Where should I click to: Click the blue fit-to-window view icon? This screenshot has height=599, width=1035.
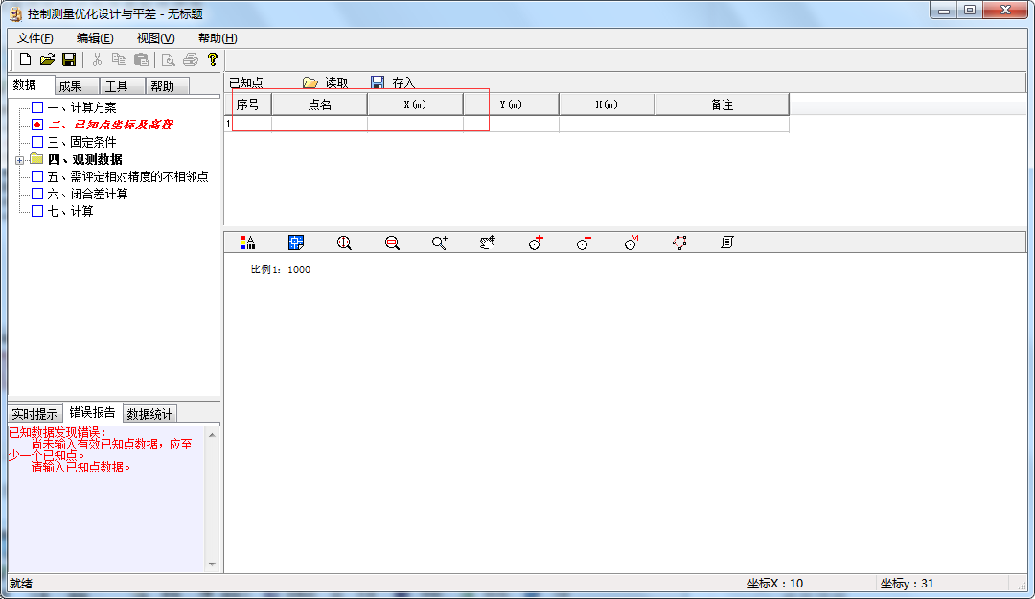click(296, 243)
